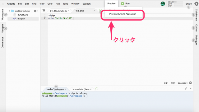This screenshot has height=112, width=199.
Task: Open preferences gear icon at top right
Action: [x=196, y=4]
